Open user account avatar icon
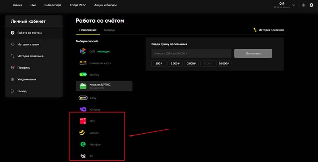Screen dimensions: 318x162 click(312, 5)
